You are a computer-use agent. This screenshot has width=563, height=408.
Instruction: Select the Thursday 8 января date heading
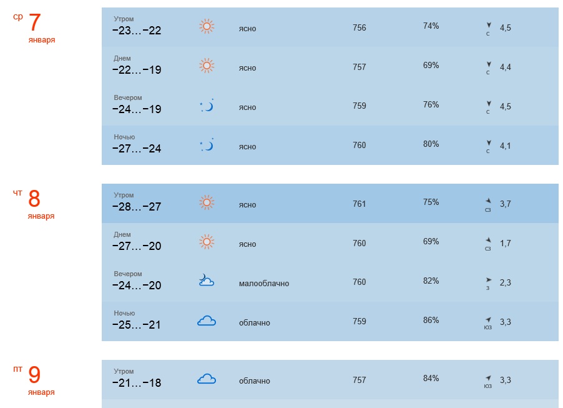tap(34, 204)
